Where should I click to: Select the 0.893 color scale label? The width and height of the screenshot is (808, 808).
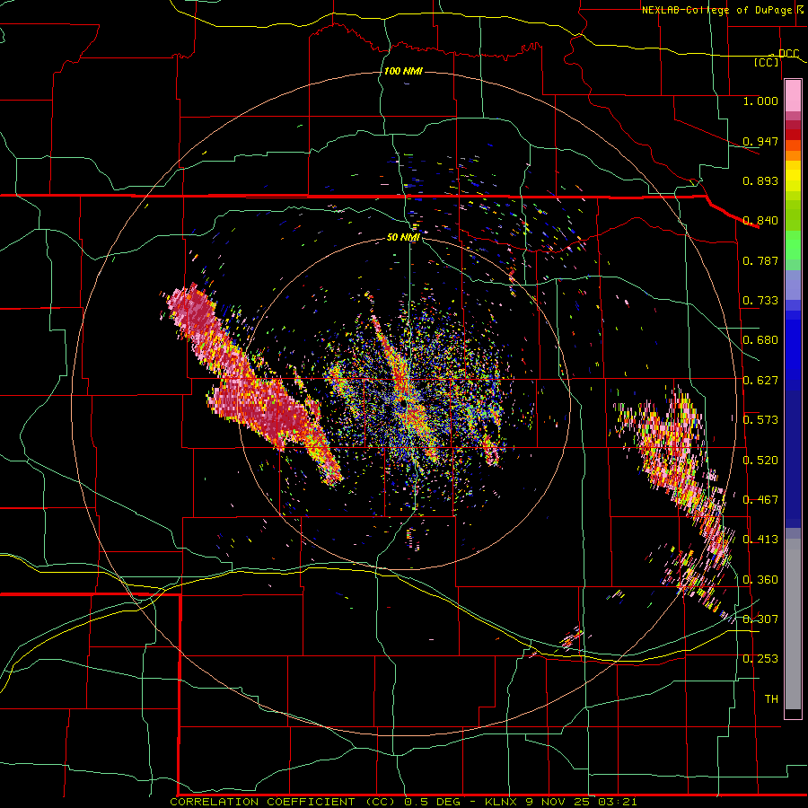[x=760, y=180]
